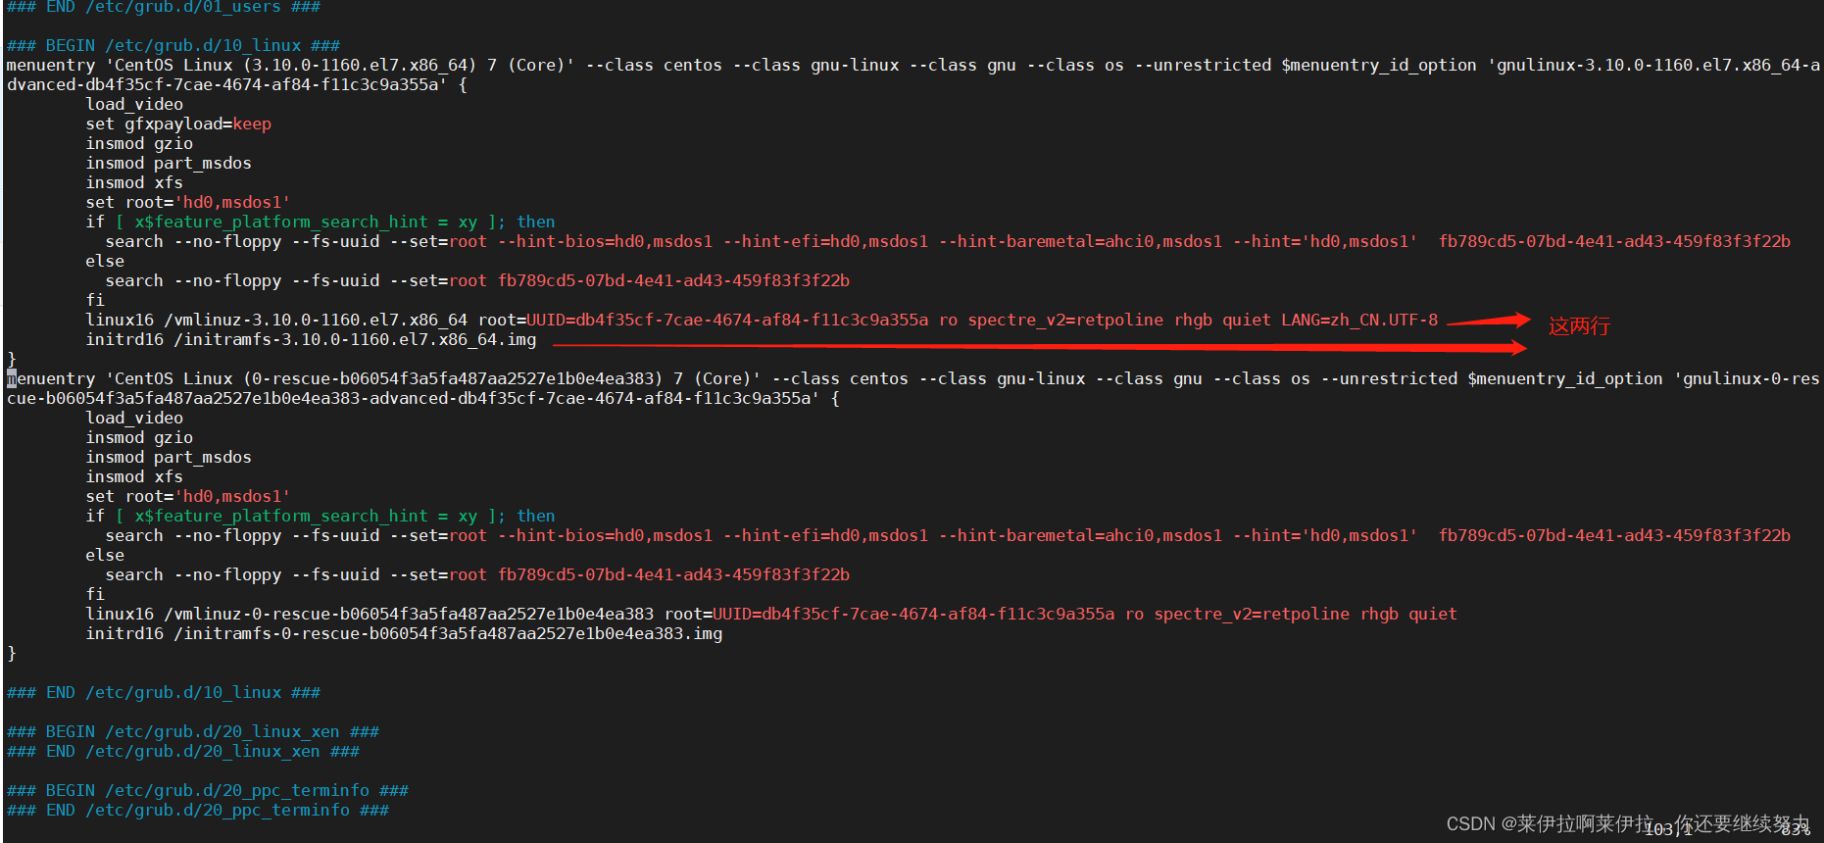The height and width of the screenshot is (843, 1824).
Task: Click '$menuentry_id_option' in the 3.10.0-1160 menuentry line
Action: (x=1379, y=65)
